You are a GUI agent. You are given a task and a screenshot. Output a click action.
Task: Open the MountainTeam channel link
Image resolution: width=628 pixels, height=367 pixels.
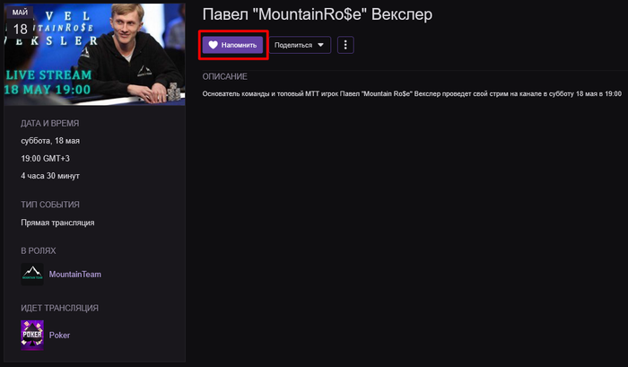74,275
